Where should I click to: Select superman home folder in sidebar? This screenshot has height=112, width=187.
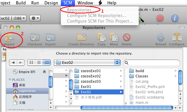point(27,91)
